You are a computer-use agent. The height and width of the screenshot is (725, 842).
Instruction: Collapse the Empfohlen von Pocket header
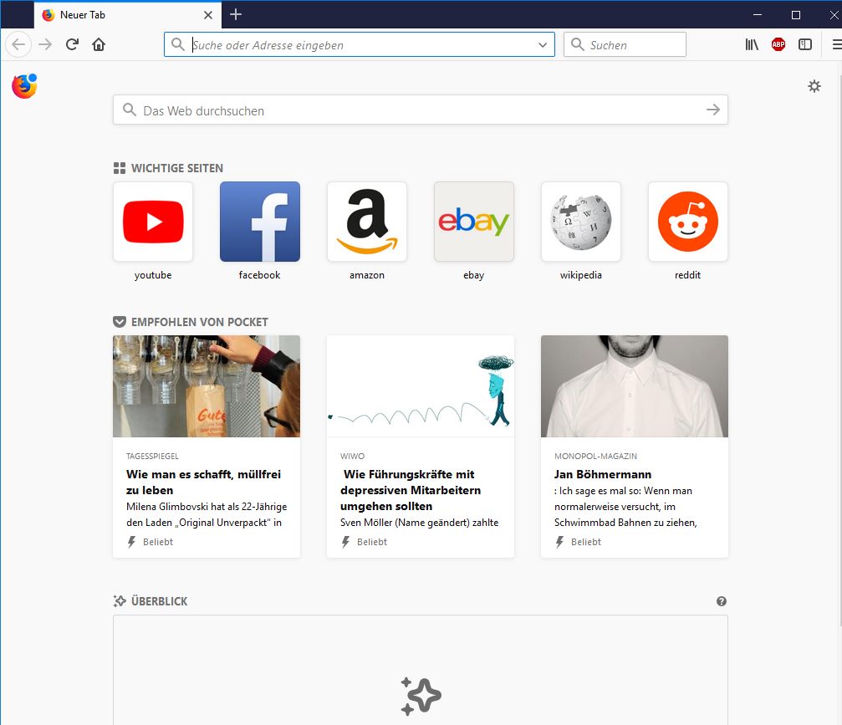coord(191,322)
